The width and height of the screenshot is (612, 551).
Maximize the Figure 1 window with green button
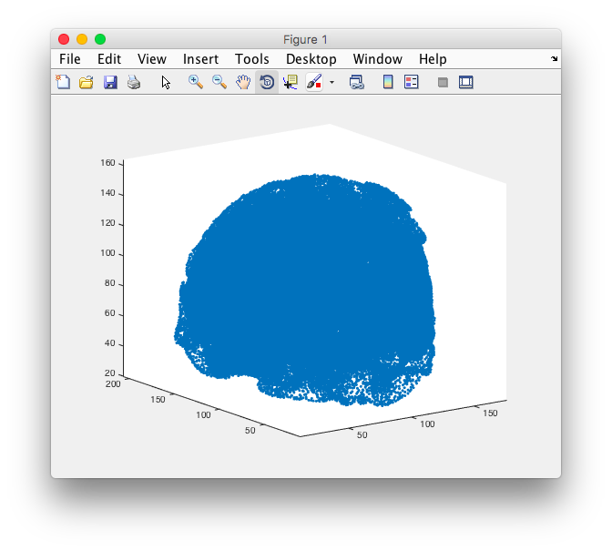click(x=100, y=39)
